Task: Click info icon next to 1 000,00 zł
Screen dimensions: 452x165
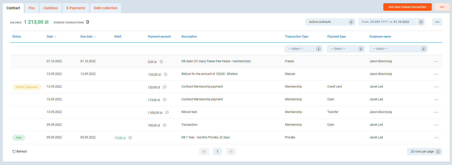Action: (x=167, y=112)
